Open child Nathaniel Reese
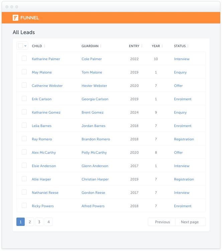This screenshot has width=222, height=251. 45,193
